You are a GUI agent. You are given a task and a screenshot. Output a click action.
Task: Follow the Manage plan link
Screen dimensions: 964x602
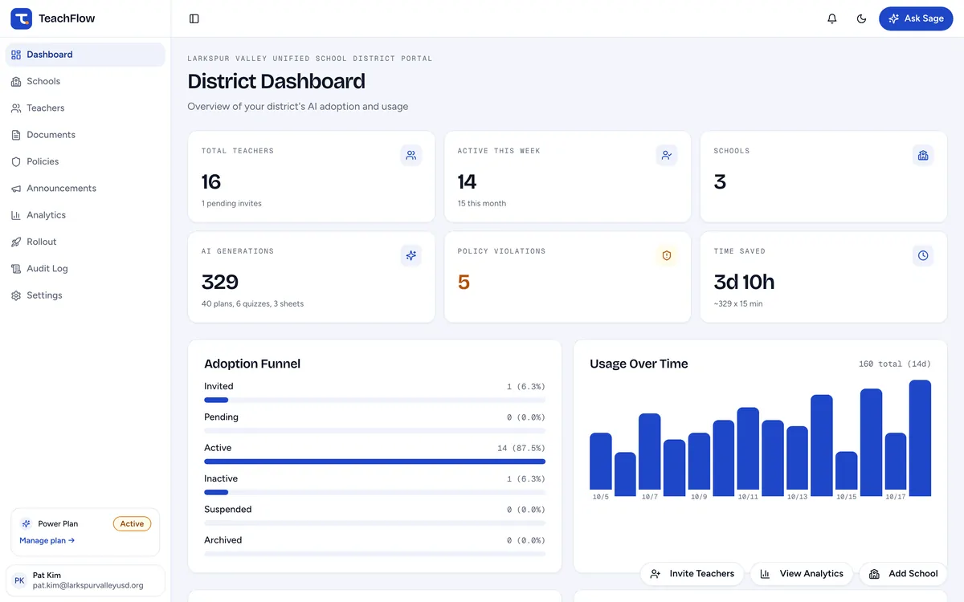47,541
